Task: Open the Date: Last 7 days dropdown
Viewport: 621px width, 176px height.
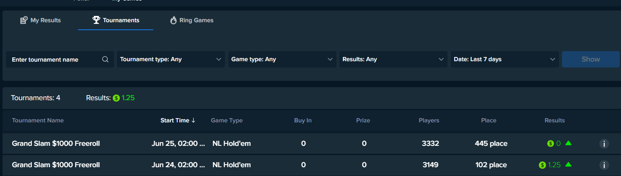Action: 505,60
